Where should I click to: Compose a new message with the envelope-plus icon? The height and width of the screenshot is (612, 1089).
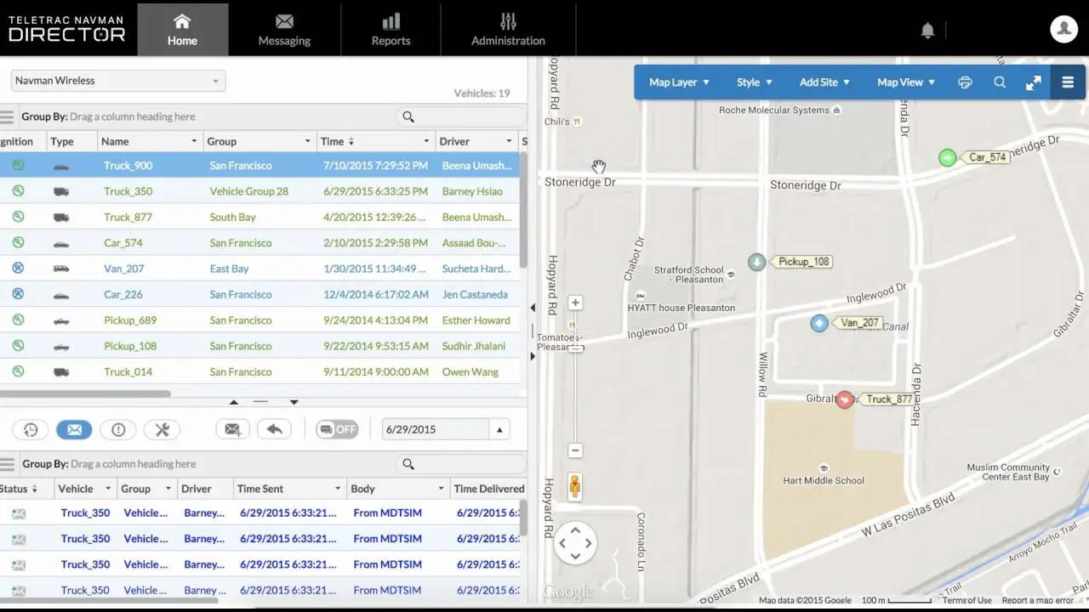[x=232, y=429]
